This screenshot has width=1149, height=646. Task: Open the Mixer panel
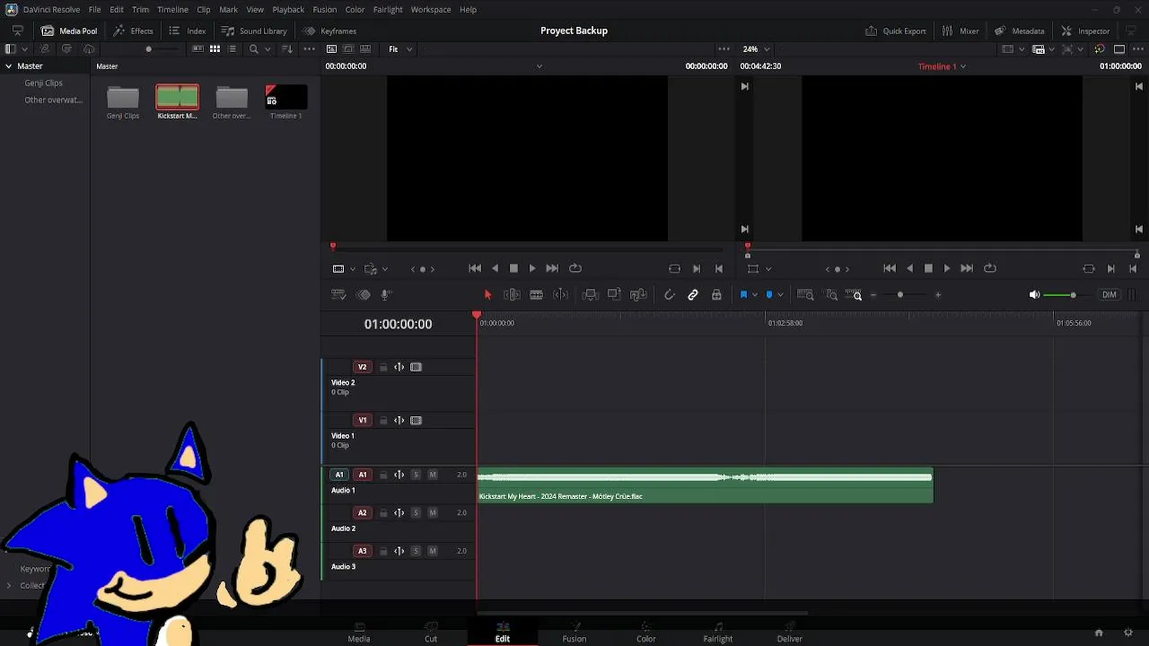(x=960, y=31)
